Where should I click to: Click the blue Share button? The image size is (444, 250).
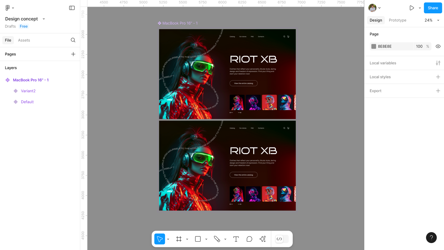[x=433, y=8]
